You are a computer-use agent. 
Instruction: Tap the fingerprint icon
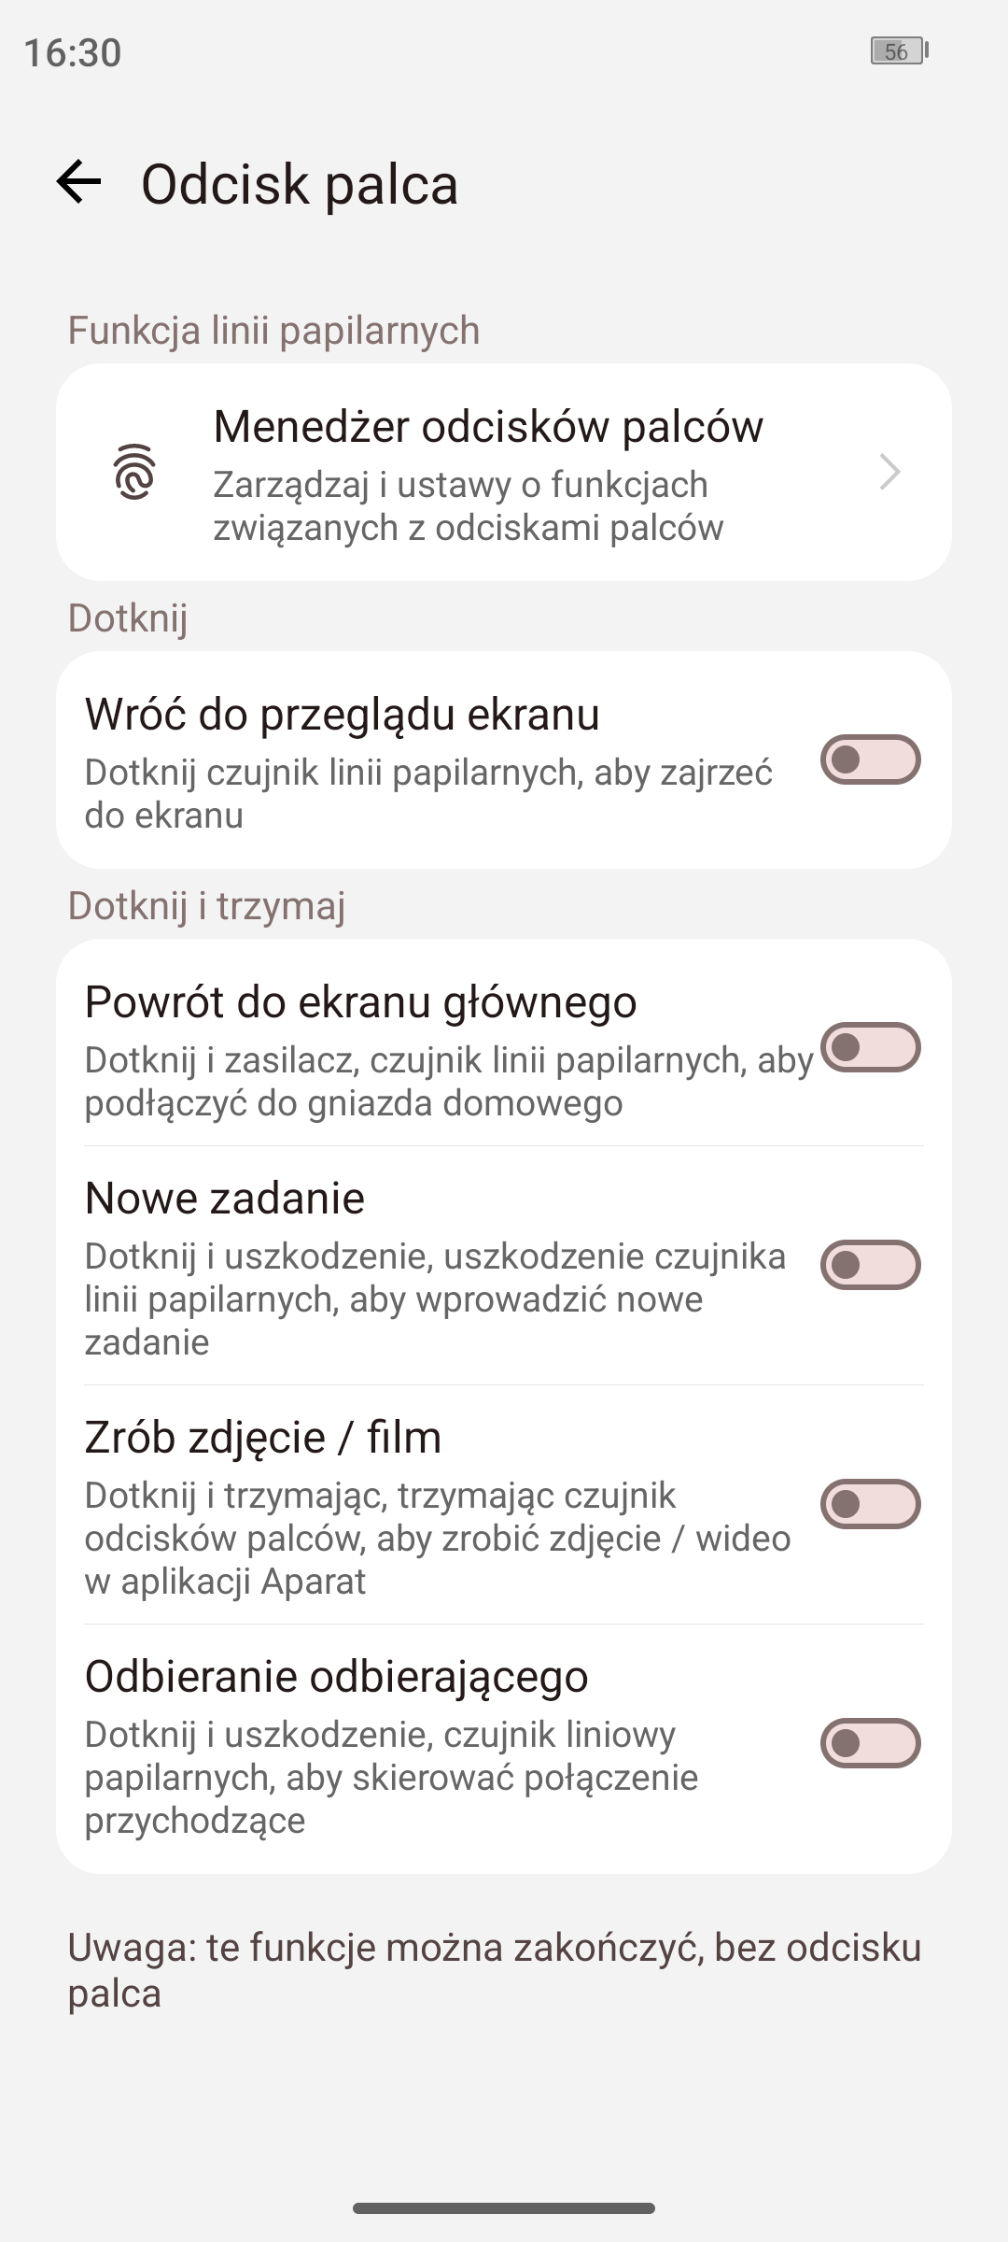coord(134,472)
